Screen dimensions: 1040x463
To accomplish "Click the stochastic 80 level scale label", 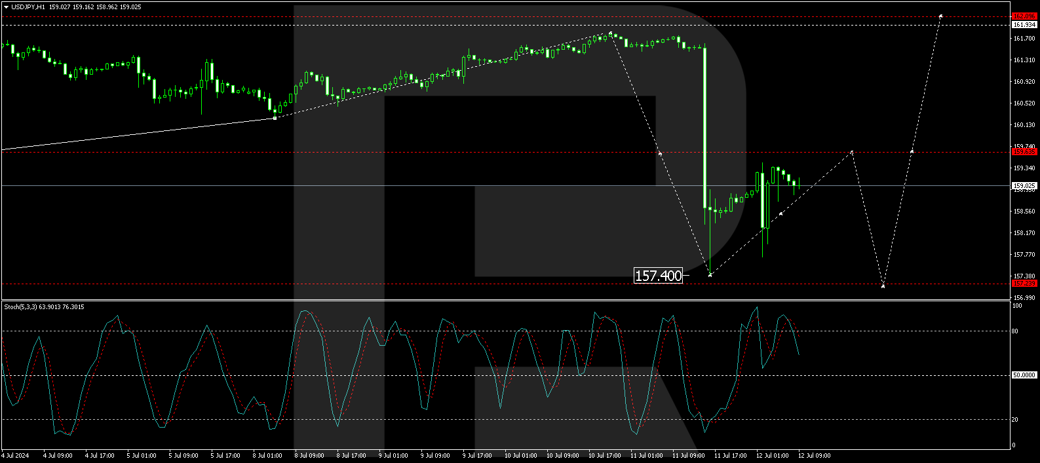I will pyautogui.click(x=1015, y=331).
